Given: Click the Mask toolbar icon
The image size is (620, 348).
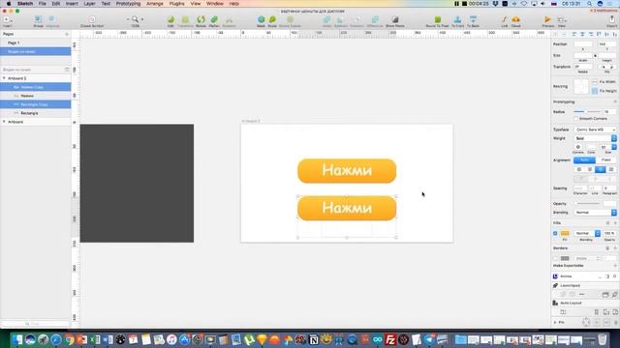Looking at the screenshot, I should coord(261,20).
